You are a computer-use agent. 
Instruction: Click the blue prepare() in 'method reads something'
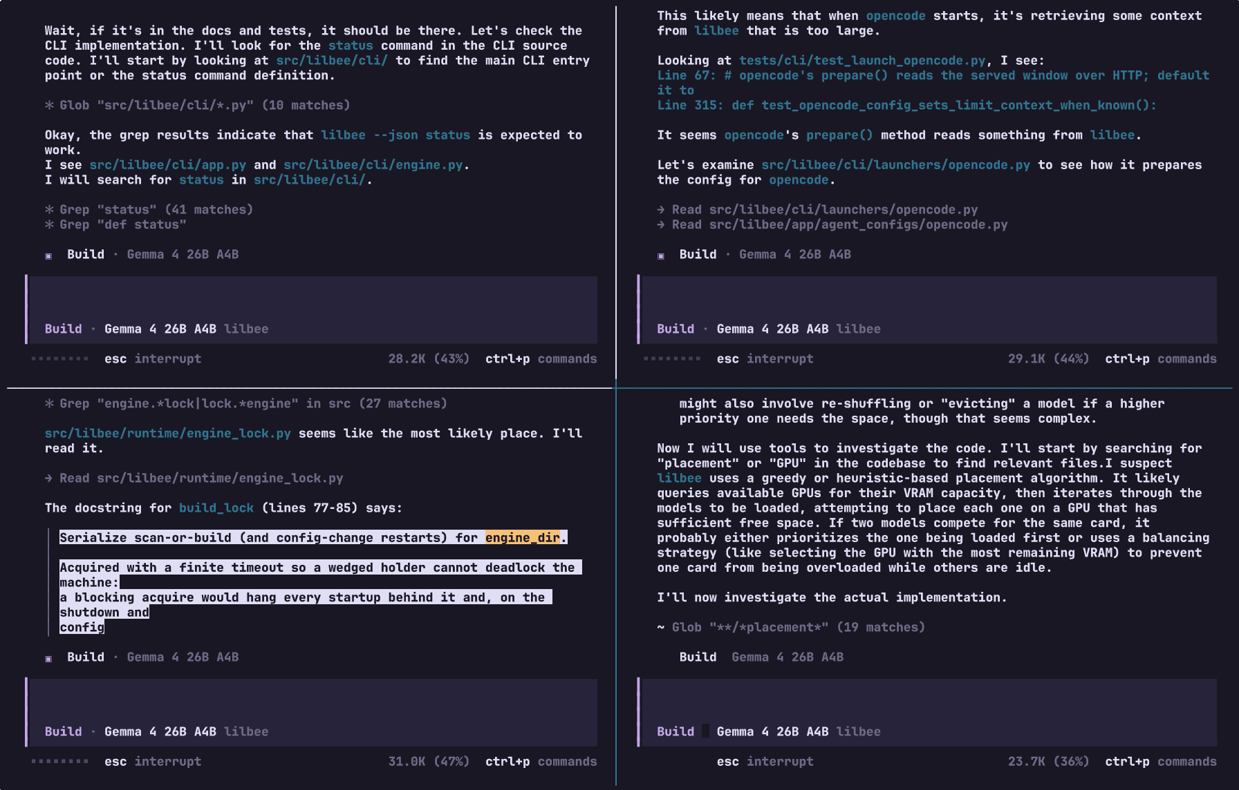(839, 135)
